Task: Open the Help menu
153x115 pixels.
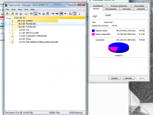Action: click(x=33, y=9)
